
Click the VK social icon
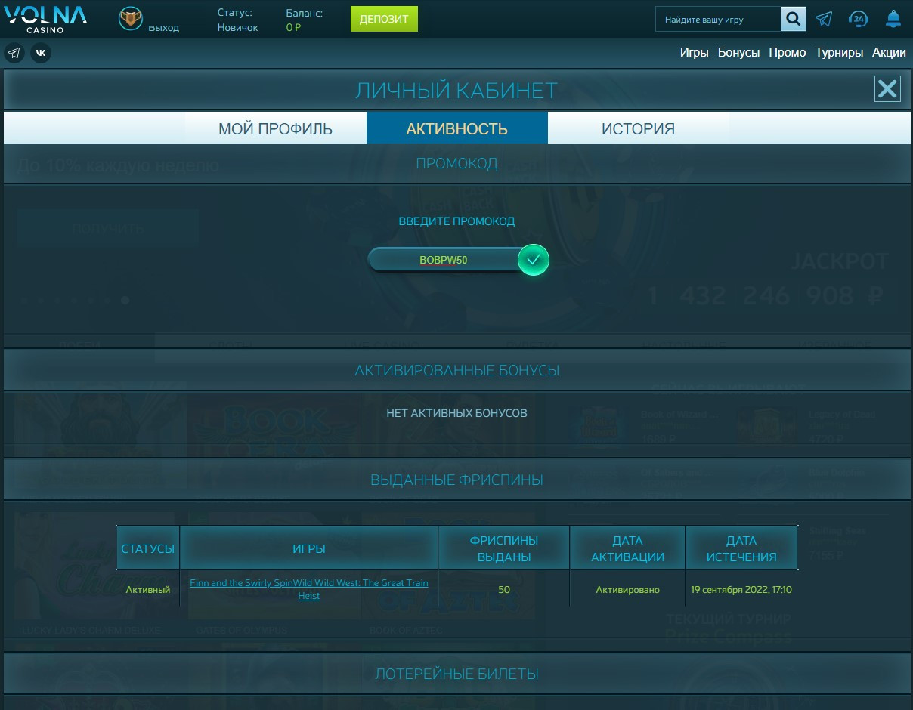(x=41, y=53)
